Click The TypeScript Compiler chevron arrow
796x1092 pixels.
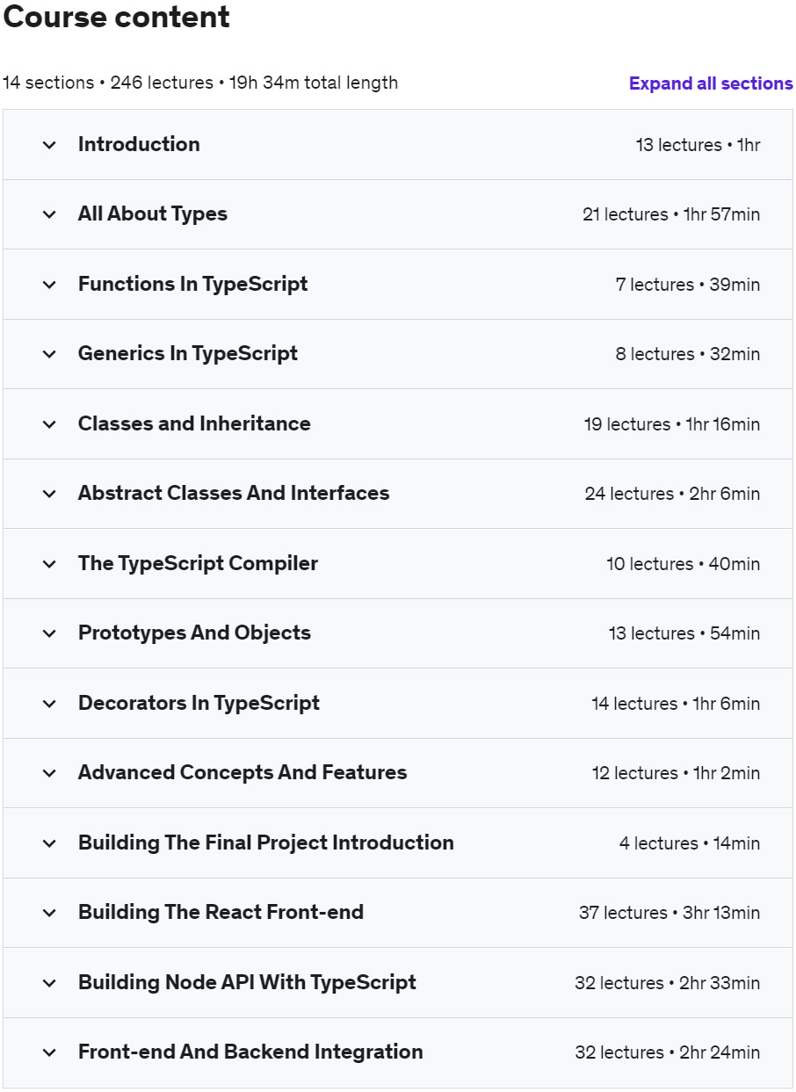[x=49, y=564]
